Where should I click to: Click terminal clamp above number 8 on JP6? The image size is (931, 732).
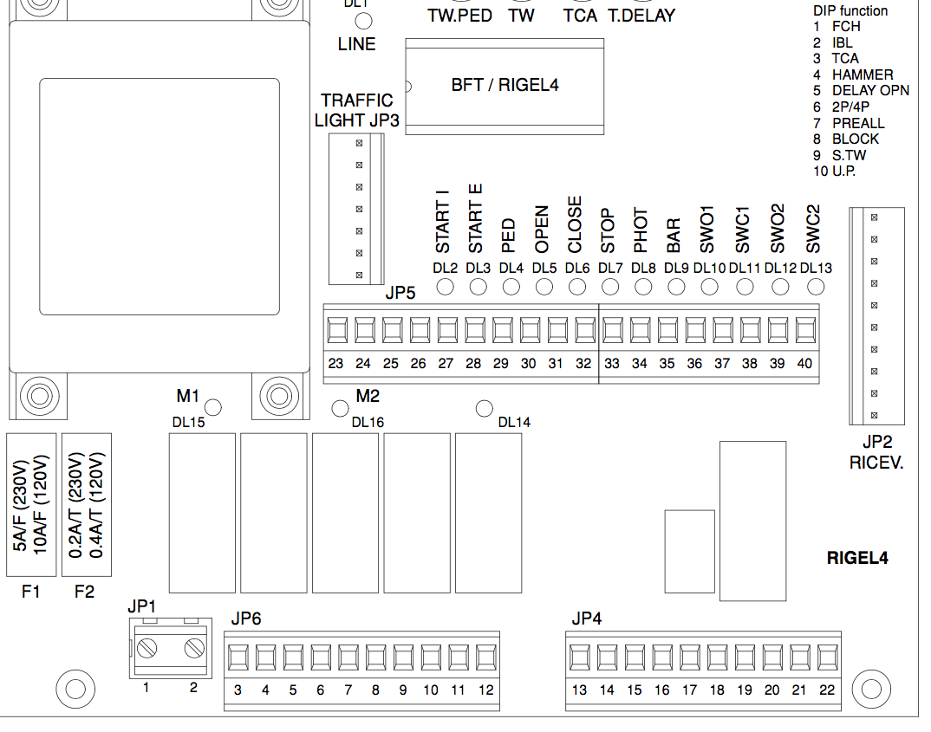tap(376, 658)
